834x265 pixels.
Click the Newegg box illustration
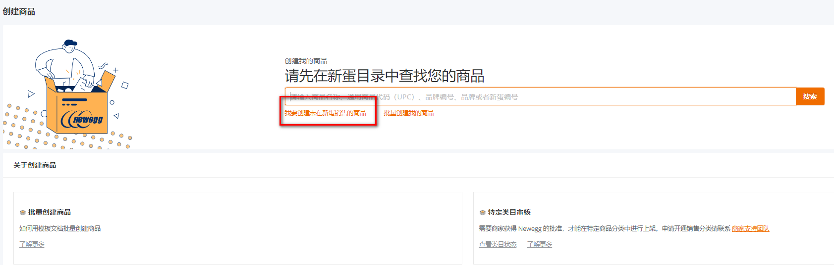coord(68,94)
